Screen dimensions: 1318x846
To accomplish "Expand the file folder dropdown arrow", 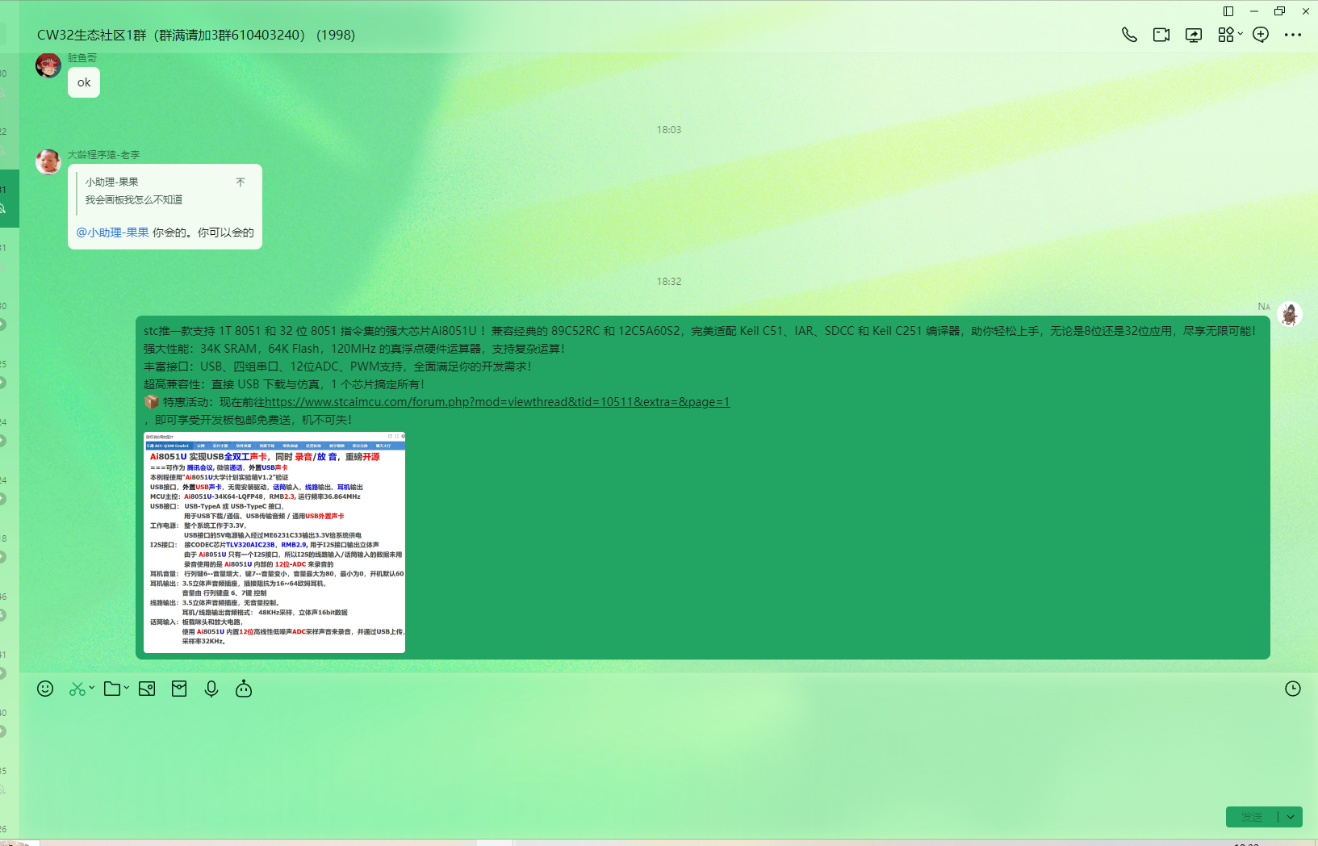I will [127, 688].
